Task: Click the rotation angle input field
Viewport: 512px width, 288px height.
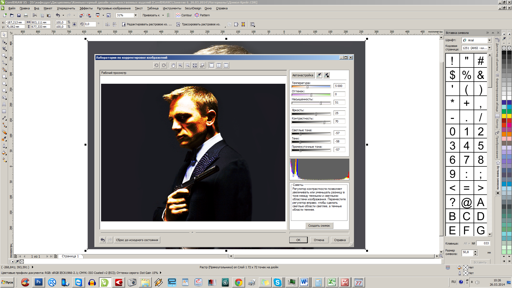Action: coord(90,24)
